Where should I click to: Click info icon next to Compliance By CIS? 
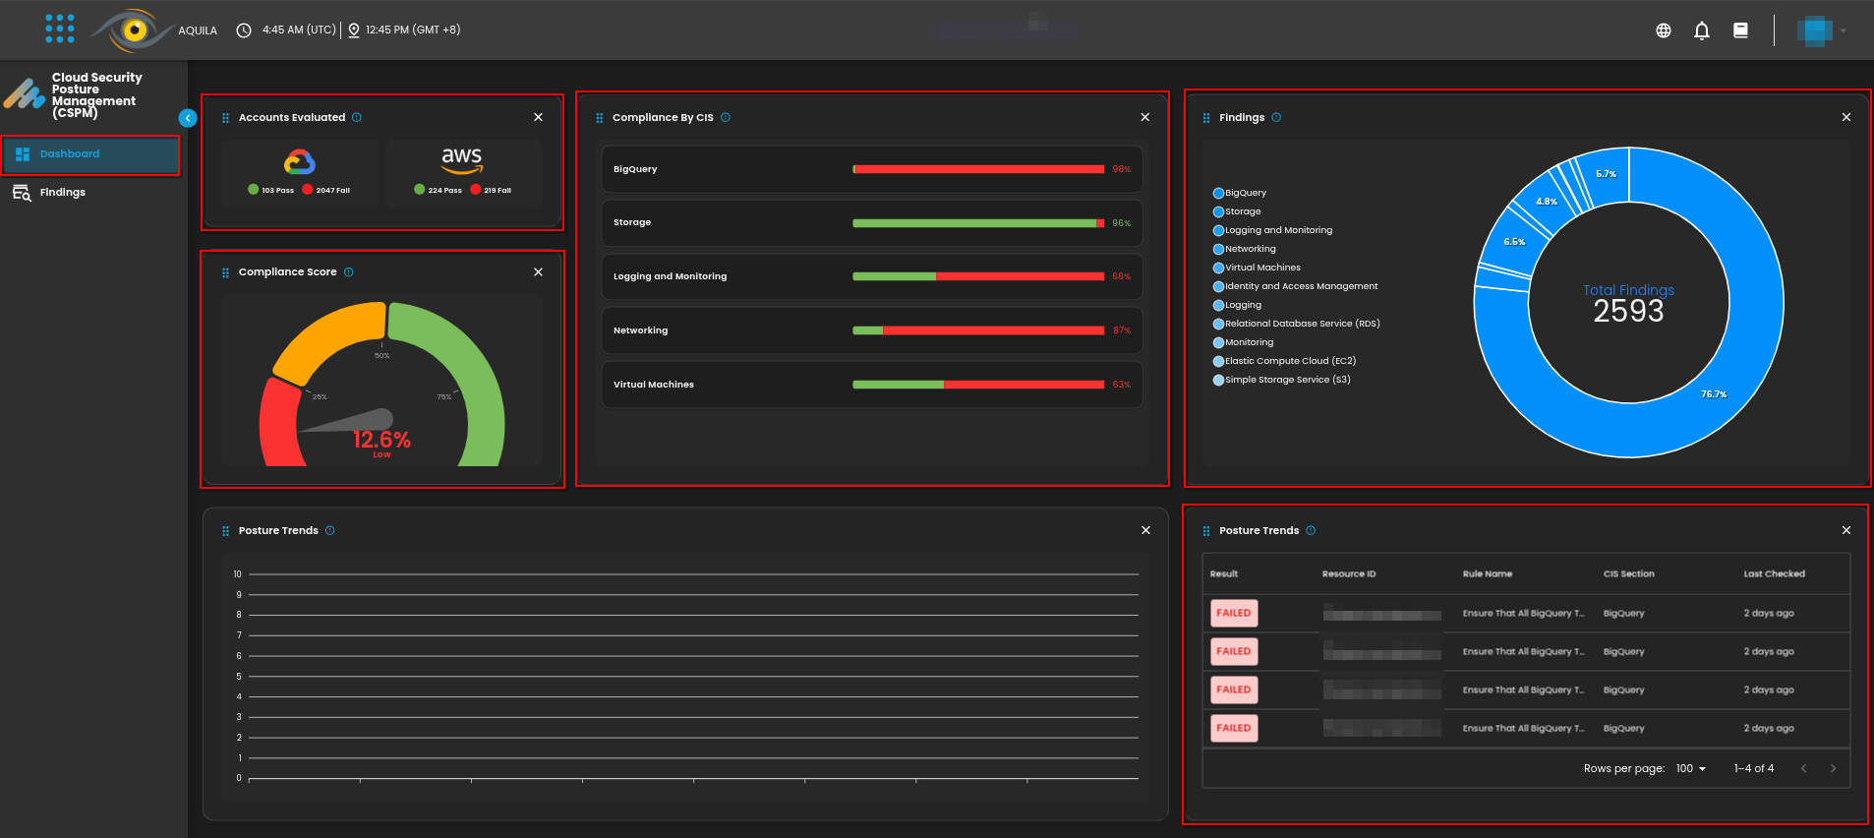(x=726, y=118)
